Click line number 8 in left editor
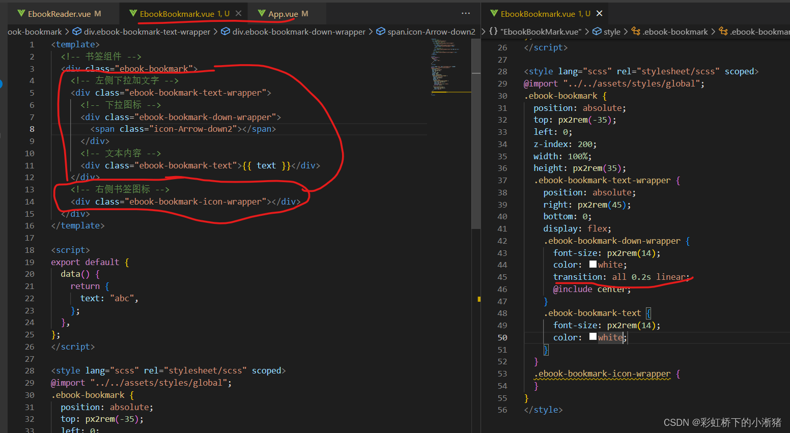Screen dimensions: 790x433 click(x=32, y=129)
